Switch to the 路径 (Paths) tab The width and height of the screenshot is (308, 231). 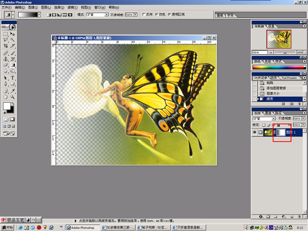pyautogui.click(x=278, y=113)
